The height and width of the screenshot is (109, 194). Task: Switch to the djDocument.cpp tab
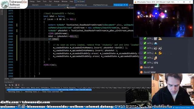tap(63, 5)
